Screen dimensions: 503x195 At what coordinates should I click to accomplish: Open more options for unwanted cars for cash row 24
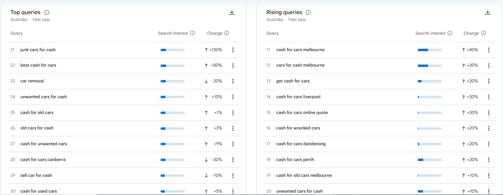click(233, 97)
